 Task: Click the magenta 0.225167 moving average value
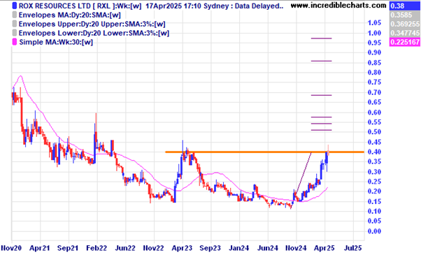[x=405, y=42]
